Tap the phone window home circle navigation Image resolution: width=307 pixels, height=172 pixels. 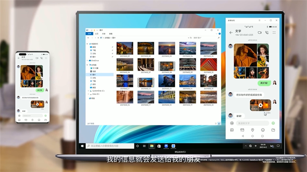[x=253, y=136]
